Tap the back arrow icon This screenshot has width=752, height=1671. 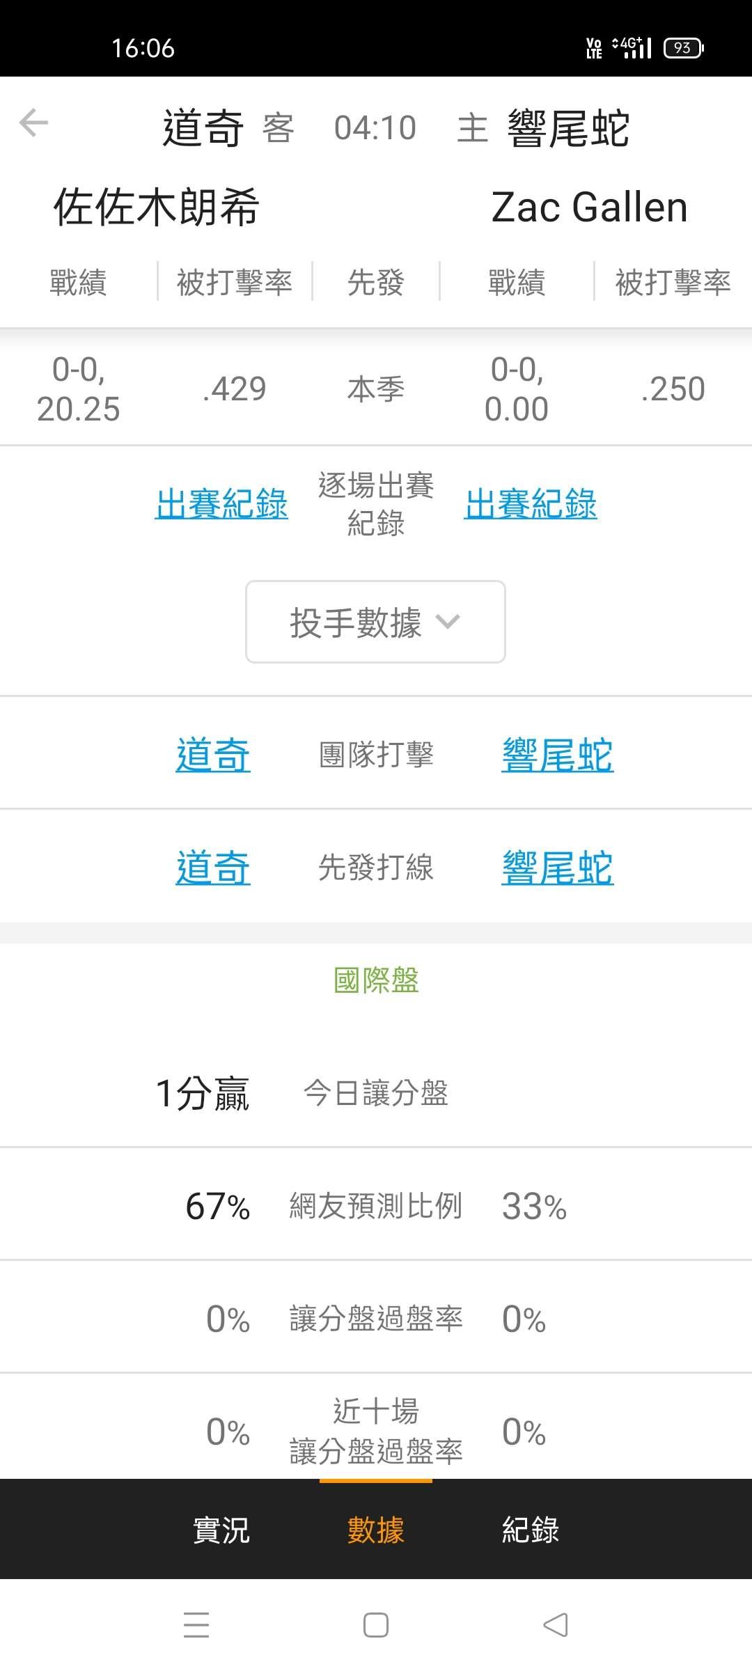tap(33, 123)
